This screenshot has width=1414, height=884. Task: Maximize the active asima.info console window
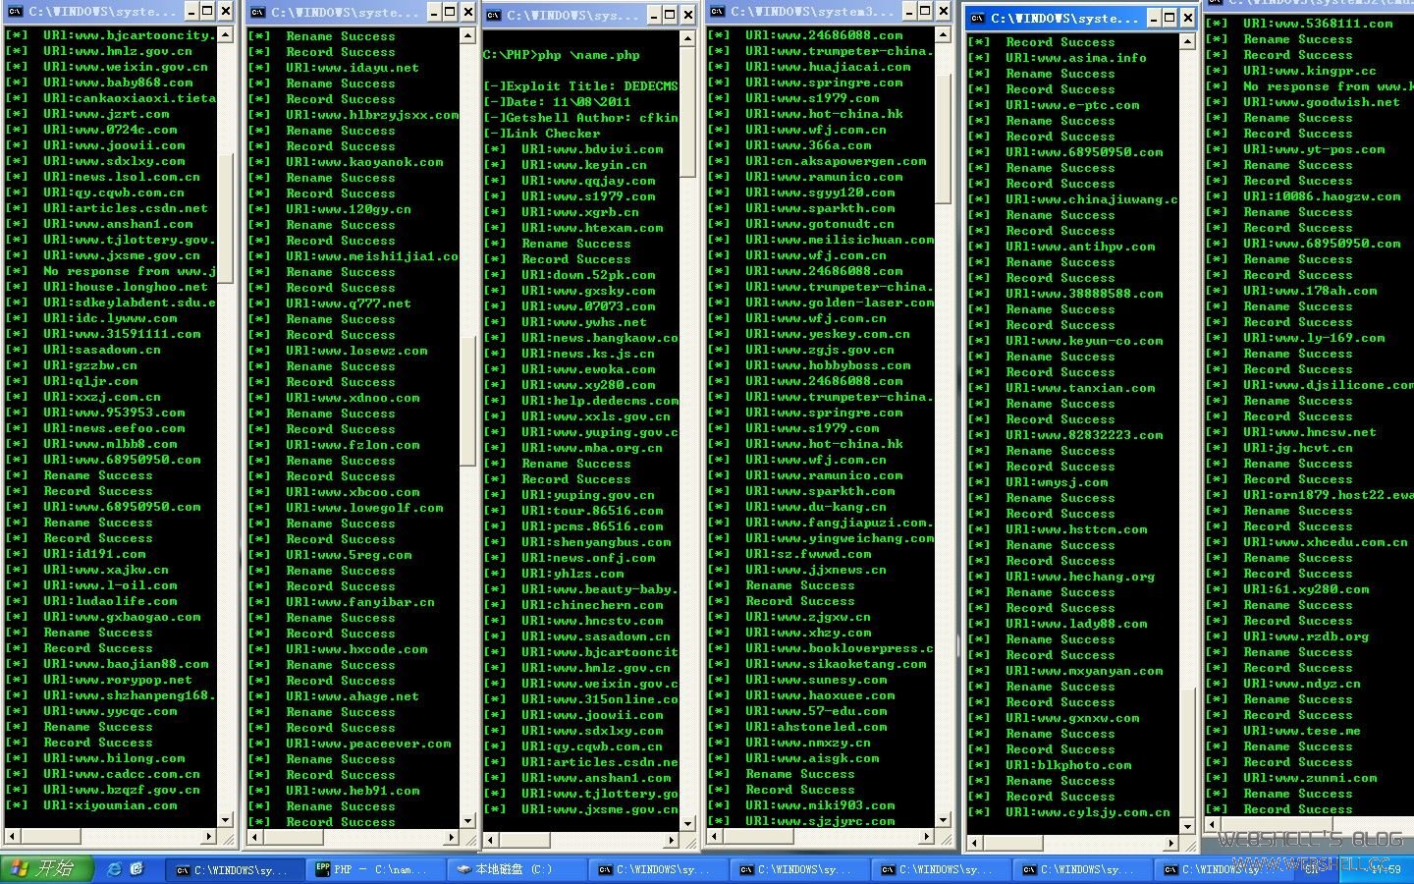1169,18
